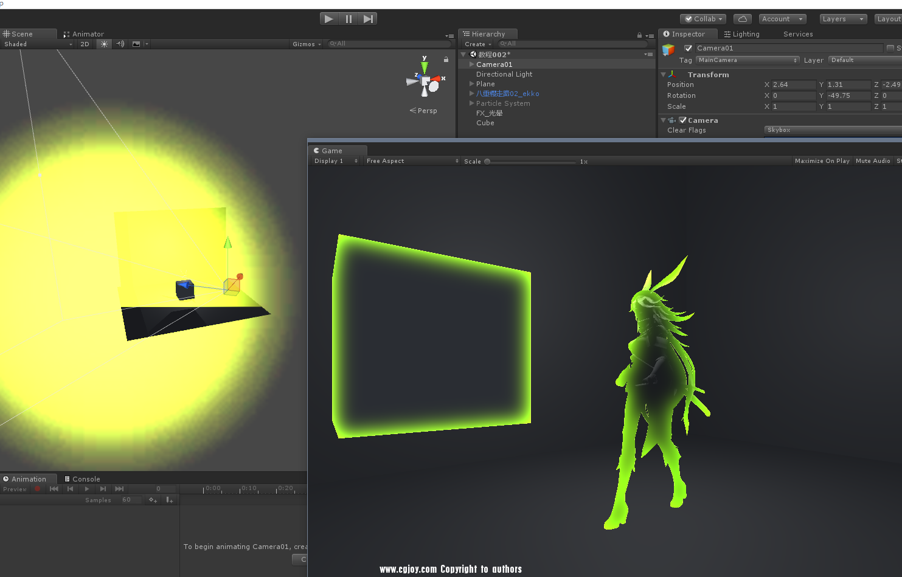Open the Hierarchy Create dropdown
The width and height of the screenshot is (902, 577).
[x=477, y=44]
